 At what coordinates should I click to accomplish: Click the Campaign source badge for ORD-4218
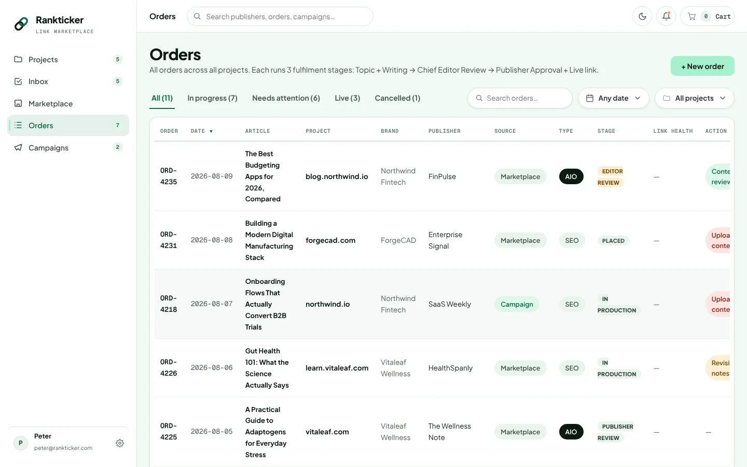[517, 304]
